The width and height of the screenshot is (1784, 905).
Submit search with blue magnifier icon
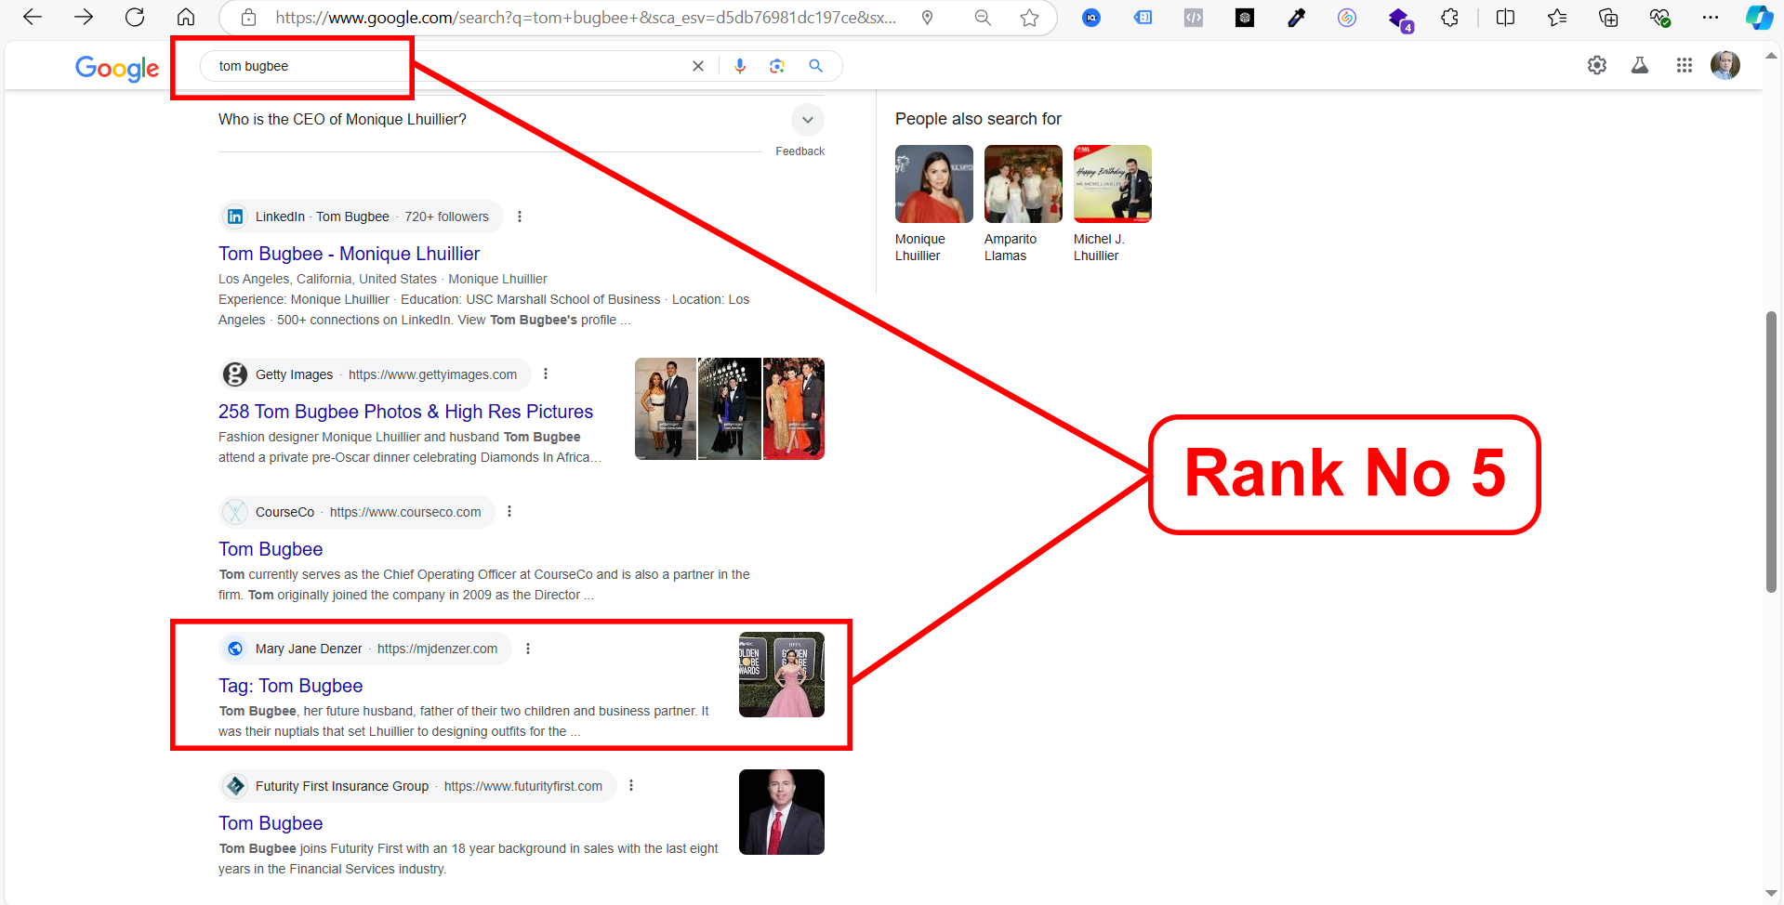coord(815,66)
